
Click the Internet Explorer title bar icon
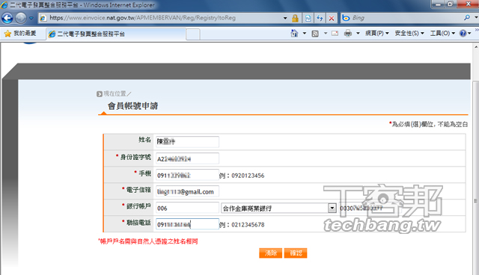(4, 4)
